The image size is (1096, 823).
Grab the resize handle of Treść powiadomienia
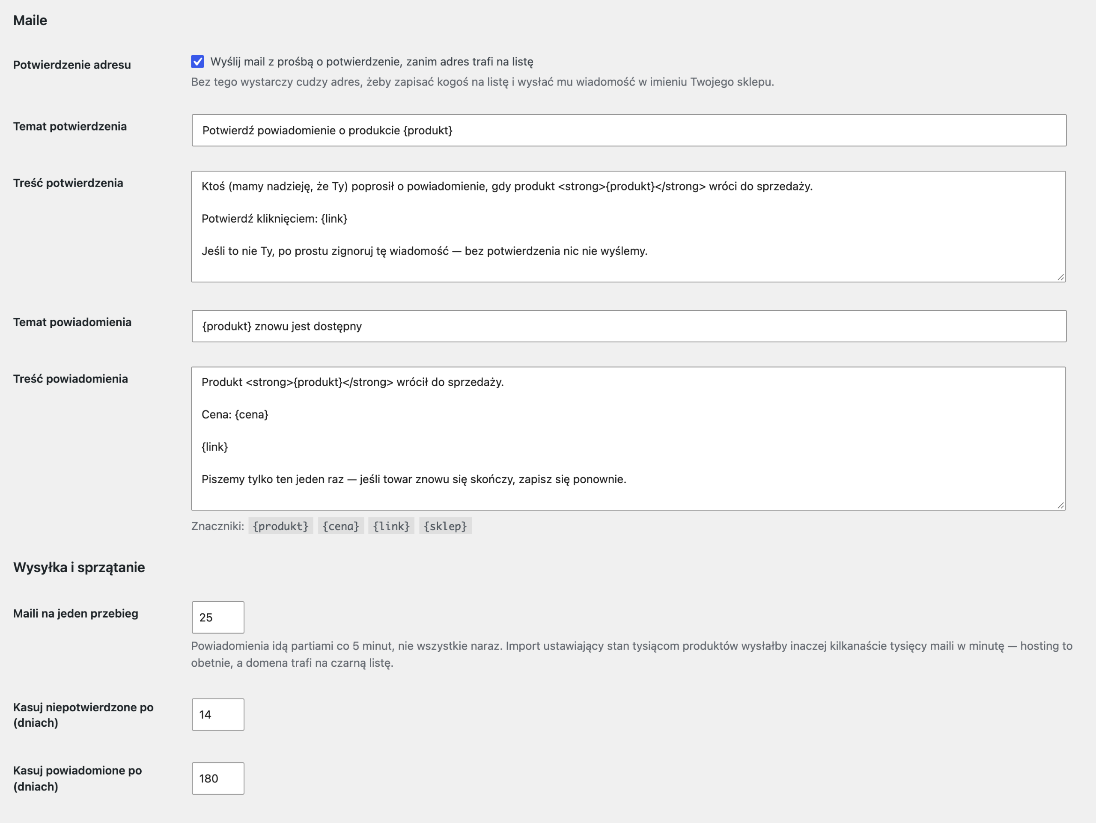tap(1061, 505)
